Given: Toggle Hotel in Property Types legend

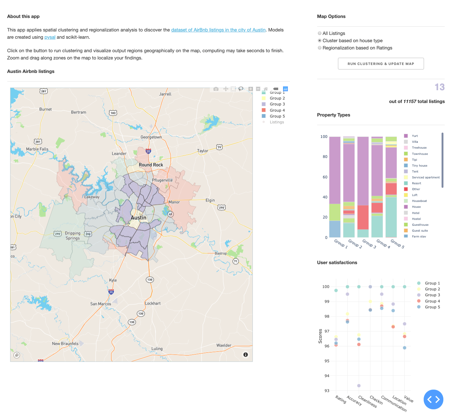Looking at the screenshot, I should click(415, 213).
